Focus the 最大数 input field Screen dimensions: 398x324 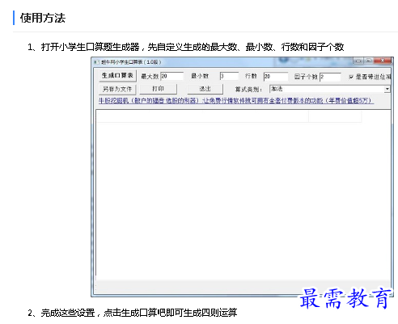pyautogui.click(x=172, y=76)
